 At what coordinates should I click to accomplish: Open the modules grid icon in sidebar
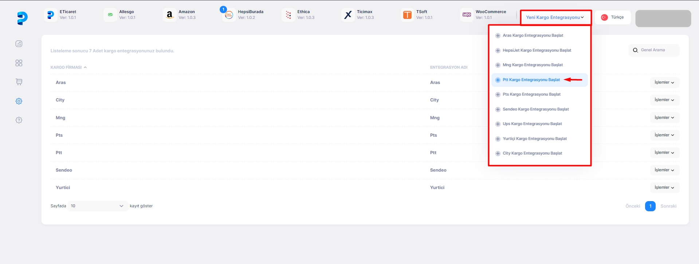[x=19, y=63]
